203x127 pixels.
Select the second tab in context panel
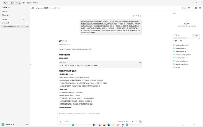(181, 41)
